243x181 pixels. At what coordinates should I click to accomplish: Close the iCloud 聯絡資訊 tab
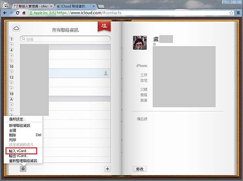94,6
